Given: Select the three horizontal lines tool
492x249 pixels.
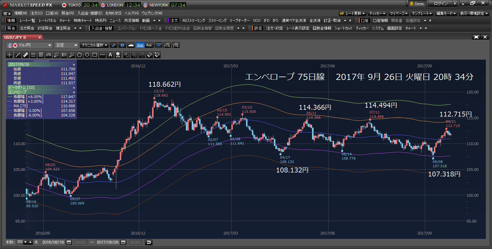Looking at the screenshot, I should click(x=33, y=55).
